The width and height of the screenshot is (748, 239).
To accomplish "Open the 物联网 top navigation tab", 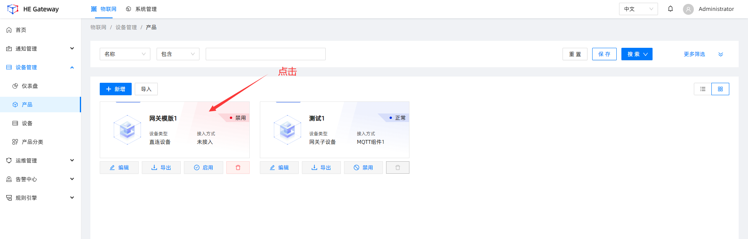I will (104, 9).
